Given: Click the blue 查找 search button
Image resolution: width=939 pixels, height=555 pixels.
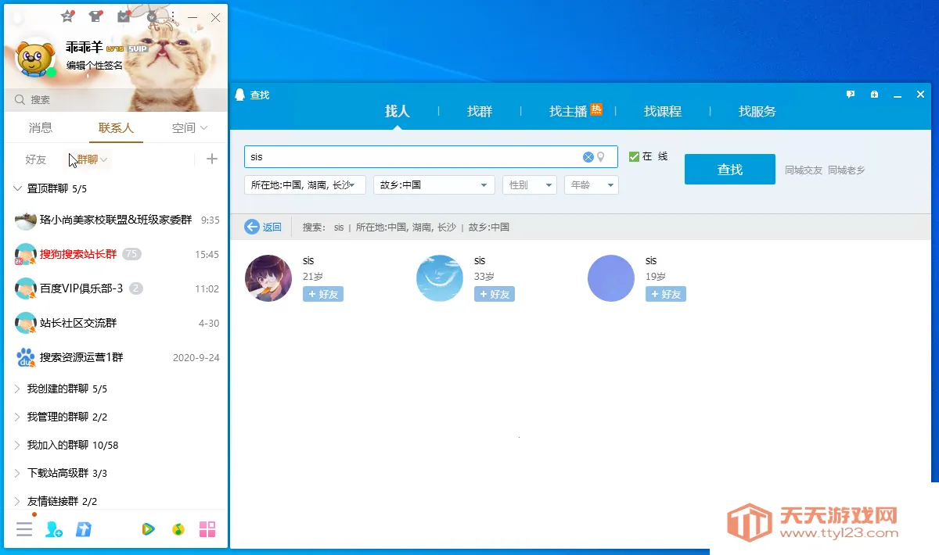Looking at the screenshot, I should [729, 168].
